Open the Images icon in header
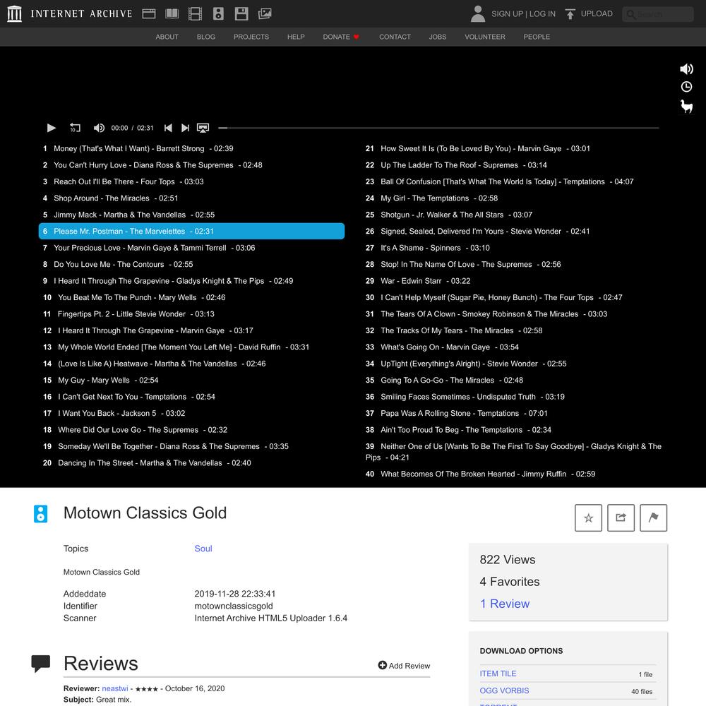Image resolution: width=706 pixels, height=706 pixels. [265, 13]
